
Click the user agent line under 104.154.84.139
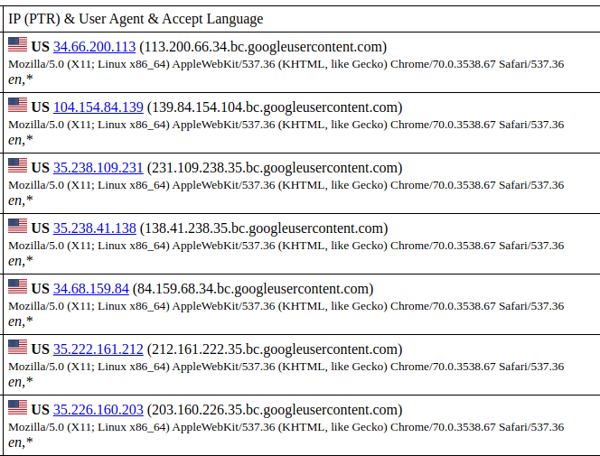pyautogui.click(x=286, y=125)
